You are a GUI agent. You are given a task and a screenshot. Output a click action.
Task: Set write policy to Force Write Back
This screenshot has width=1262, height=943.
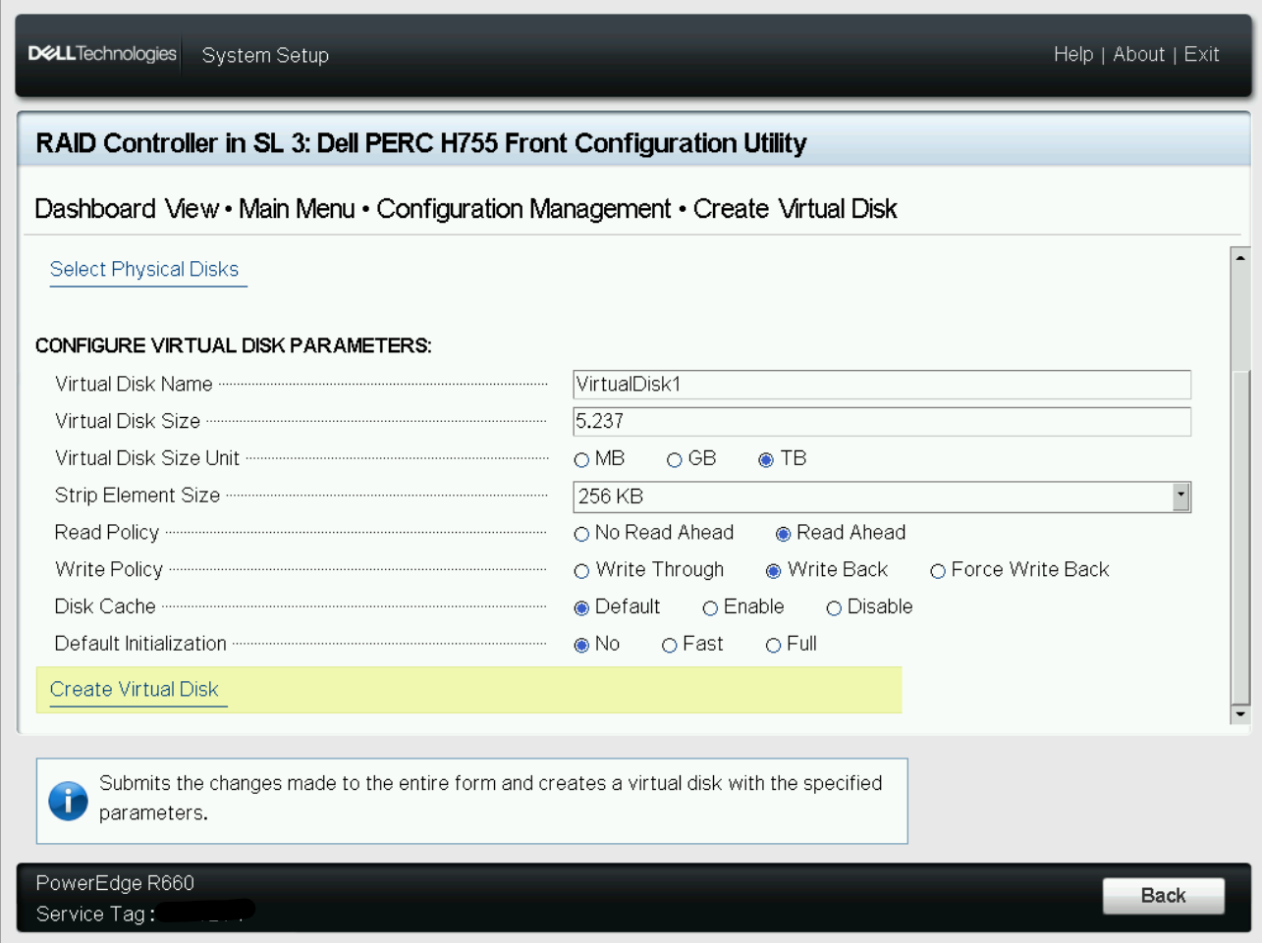(x=938, y=571)
